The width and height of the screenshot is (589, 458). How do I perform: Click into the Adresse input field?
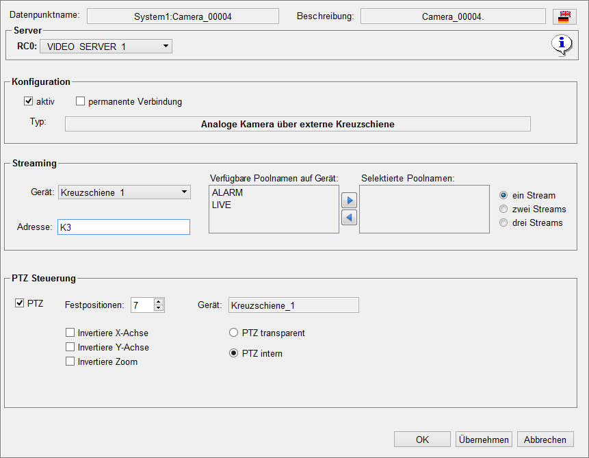123,227
